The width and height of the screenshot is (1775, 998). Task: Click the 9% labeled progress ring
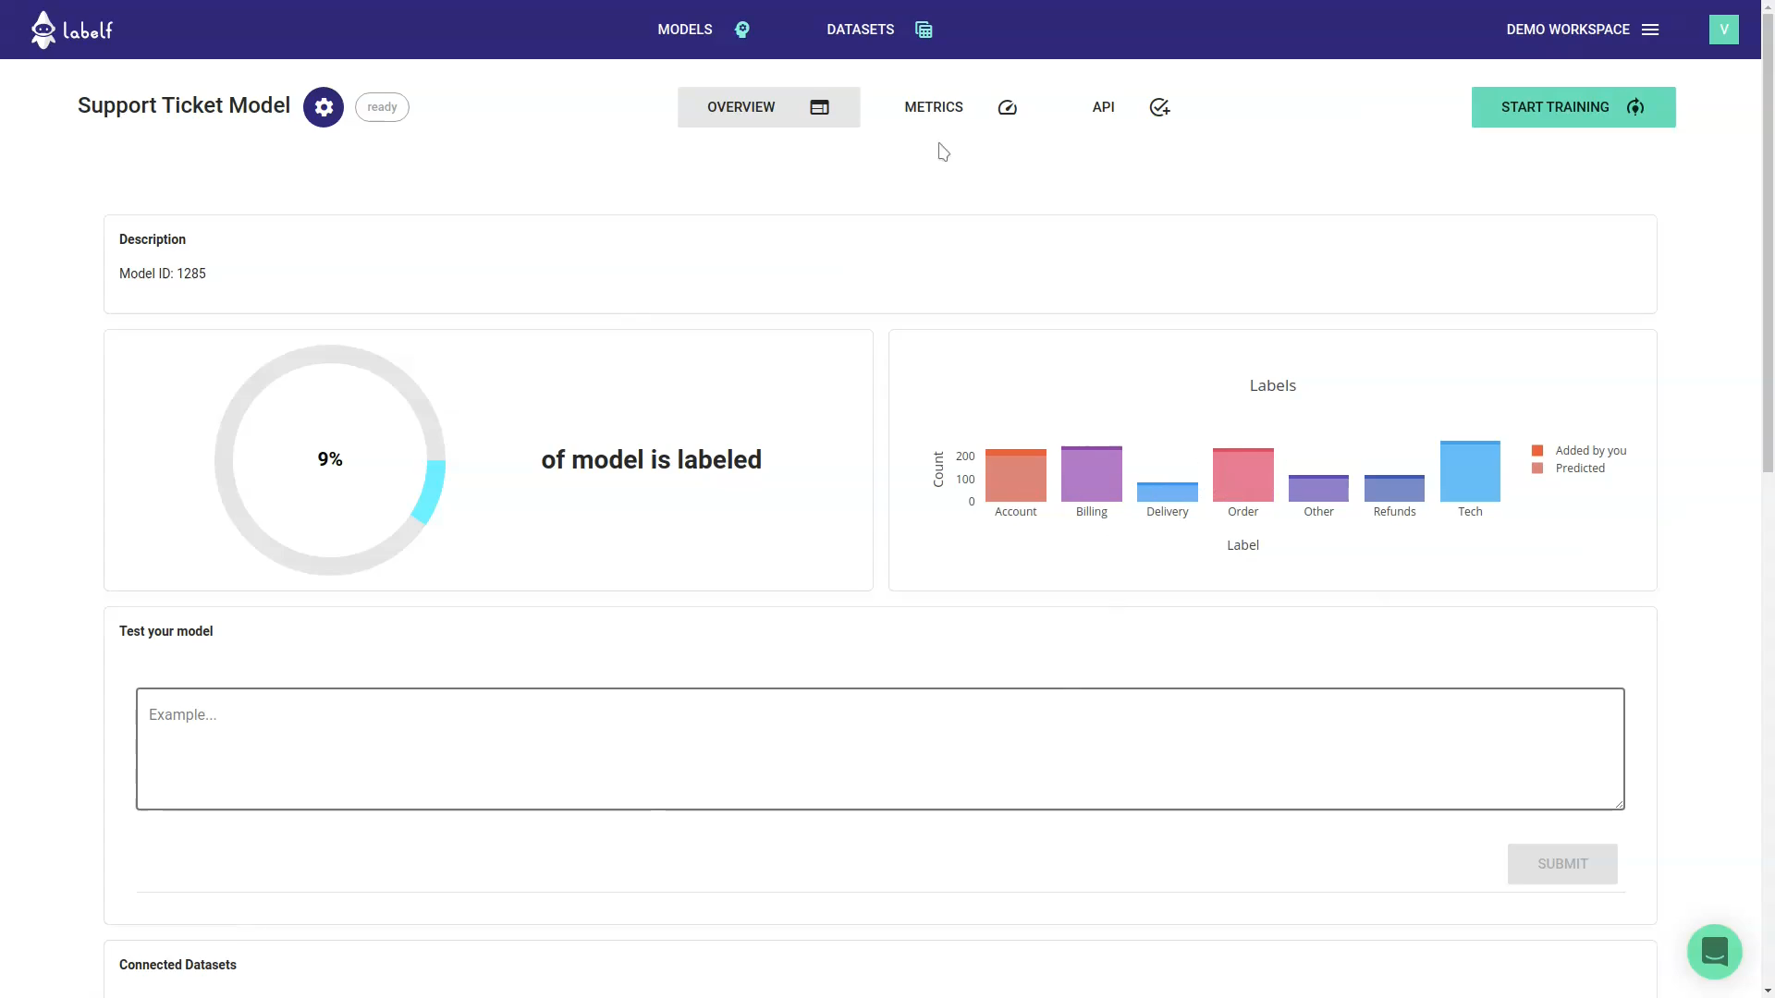330,459
